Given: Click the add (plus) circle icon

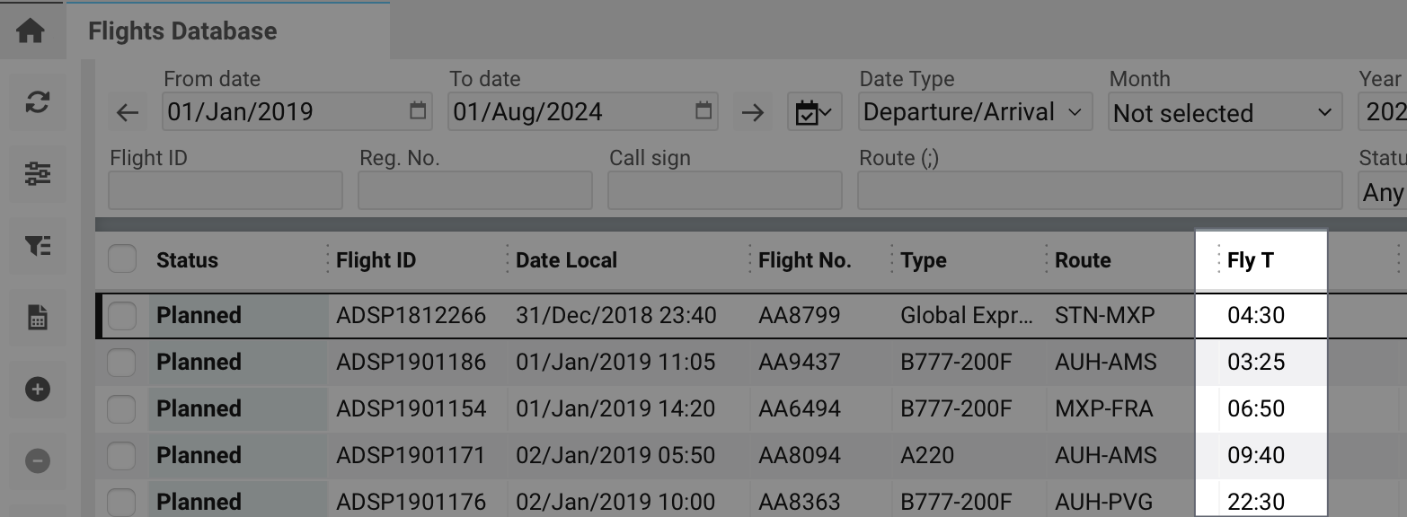Looking at the screenshot, I should tap(37, 389).
